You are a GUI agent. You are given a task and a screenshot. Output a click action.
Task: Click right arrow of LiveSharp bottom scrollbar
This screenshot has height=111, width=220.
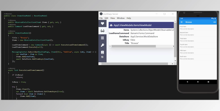point(172,64)
